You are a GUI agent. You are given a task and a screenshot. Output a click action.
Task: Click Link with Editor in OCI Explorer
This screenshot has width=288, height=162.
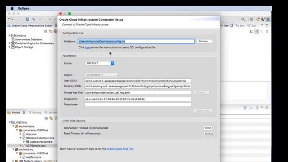pyautogui.click(x=50, y=31)
